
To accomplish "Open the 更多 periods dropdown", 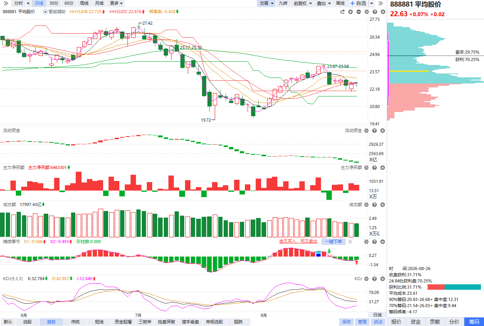I will (116, 3).
